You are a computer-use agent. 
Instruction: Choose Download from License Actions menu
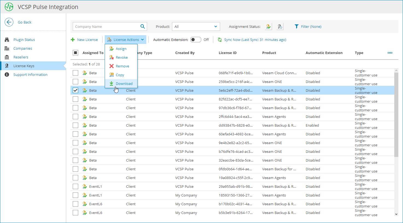[x=124, y=84]
